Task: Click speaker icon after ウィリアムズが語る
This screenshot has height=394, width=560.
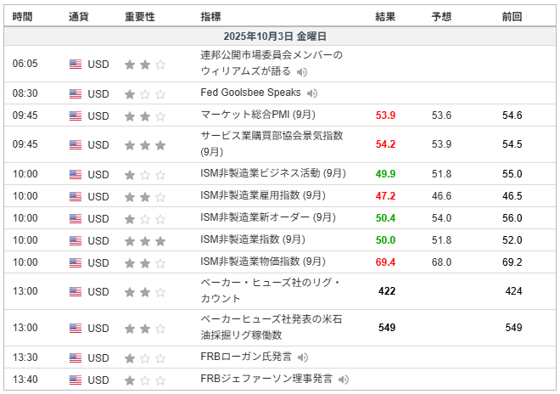Action: 303,71
